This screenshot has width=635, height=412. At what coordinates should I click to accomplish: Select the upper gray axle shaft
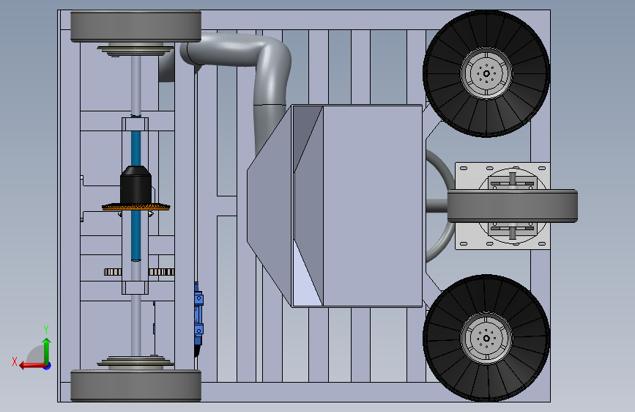(135, 85)
